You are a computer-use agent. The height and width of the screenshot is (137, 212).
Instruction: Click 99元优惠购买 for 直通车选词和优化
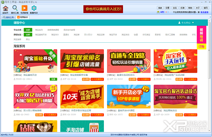click(144, 79)
